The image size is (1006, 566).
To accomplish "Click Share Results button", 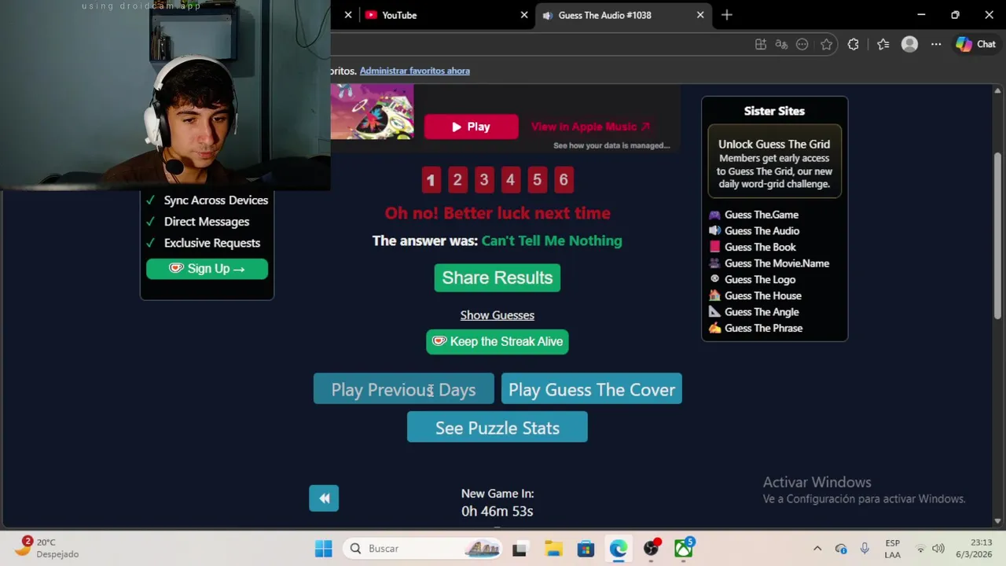I will pyautogui.click(x=497, y=277).
